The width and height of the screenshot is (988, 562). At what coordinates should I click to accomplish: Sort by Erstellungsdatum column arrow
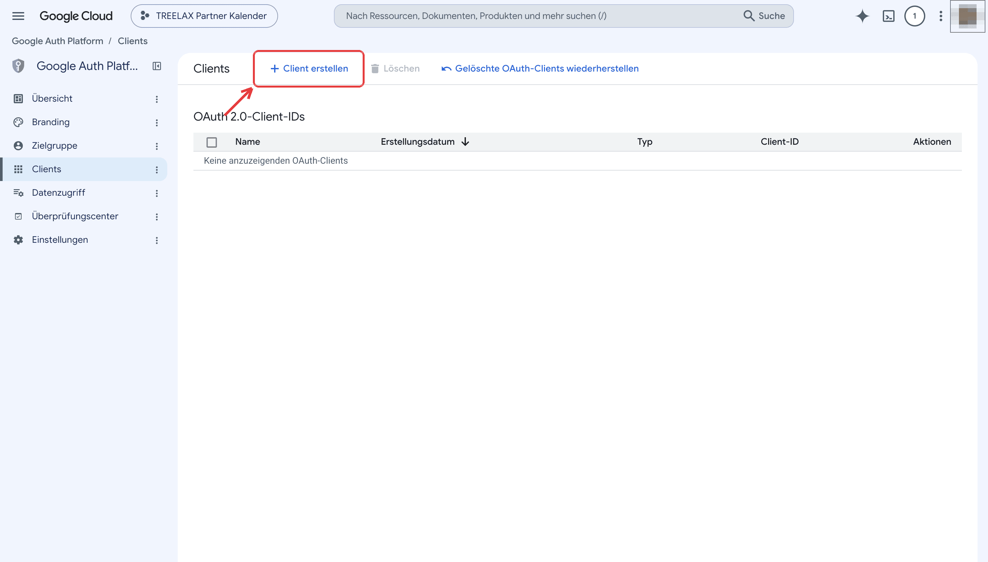click(466, 142)
